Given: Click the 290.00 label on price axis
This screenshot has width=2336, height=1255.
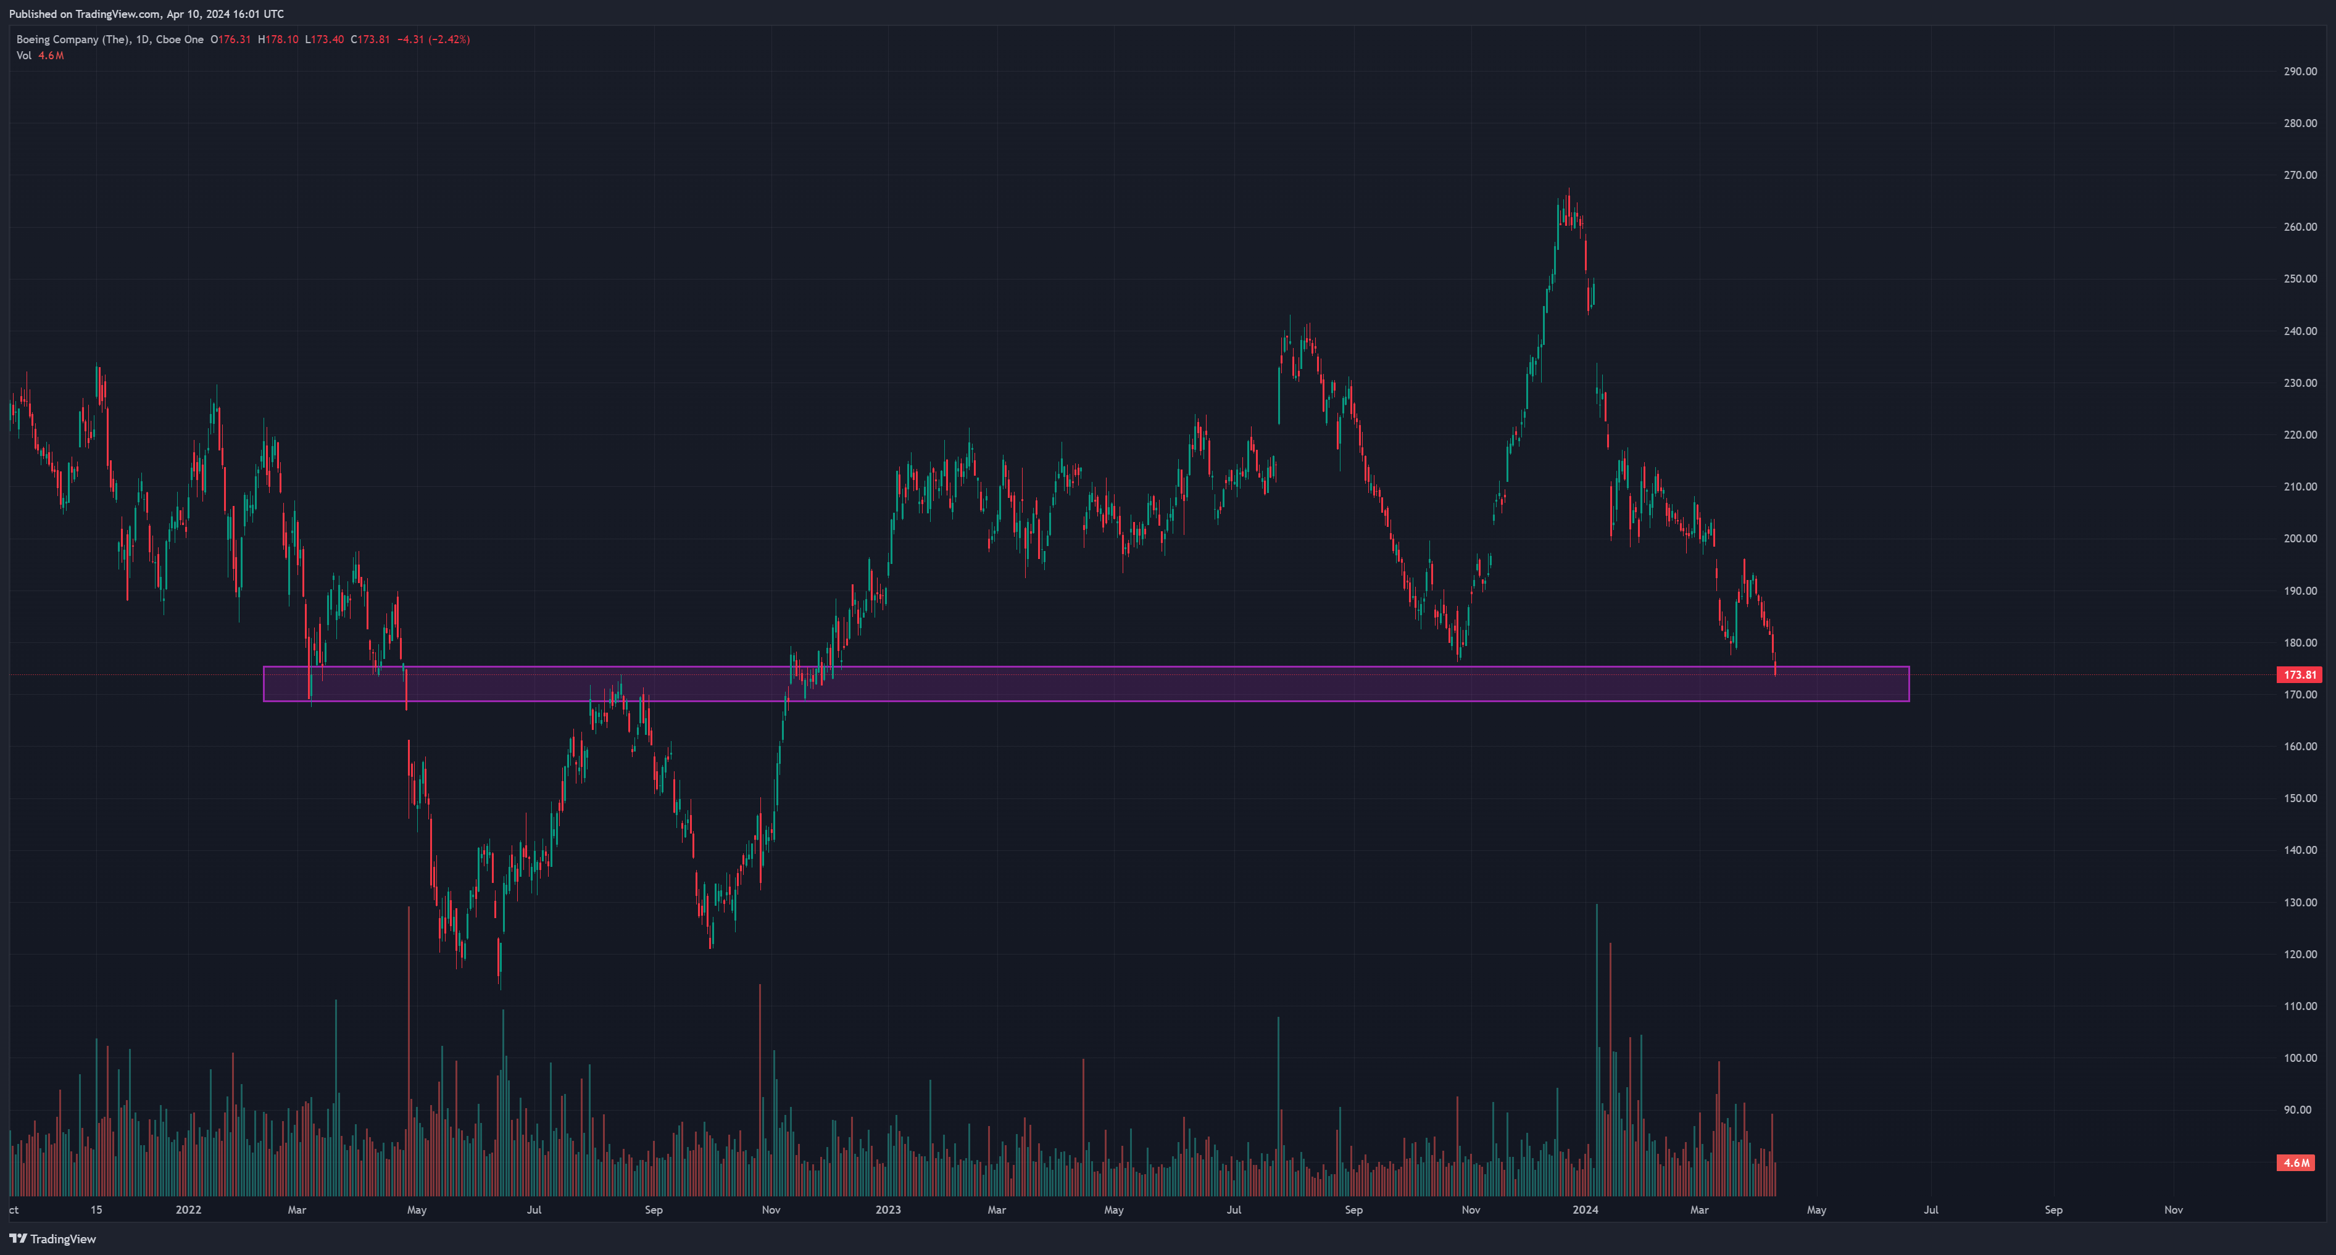Looking at the screenshot, I should 2300,71.
